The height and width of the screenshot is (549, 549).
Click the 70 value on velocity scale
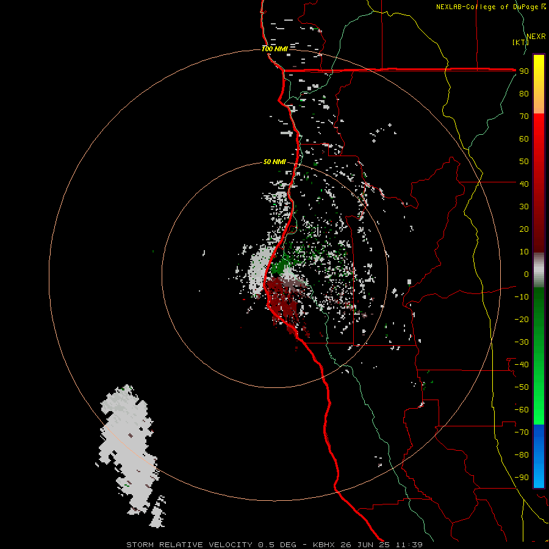coord(524,117)
